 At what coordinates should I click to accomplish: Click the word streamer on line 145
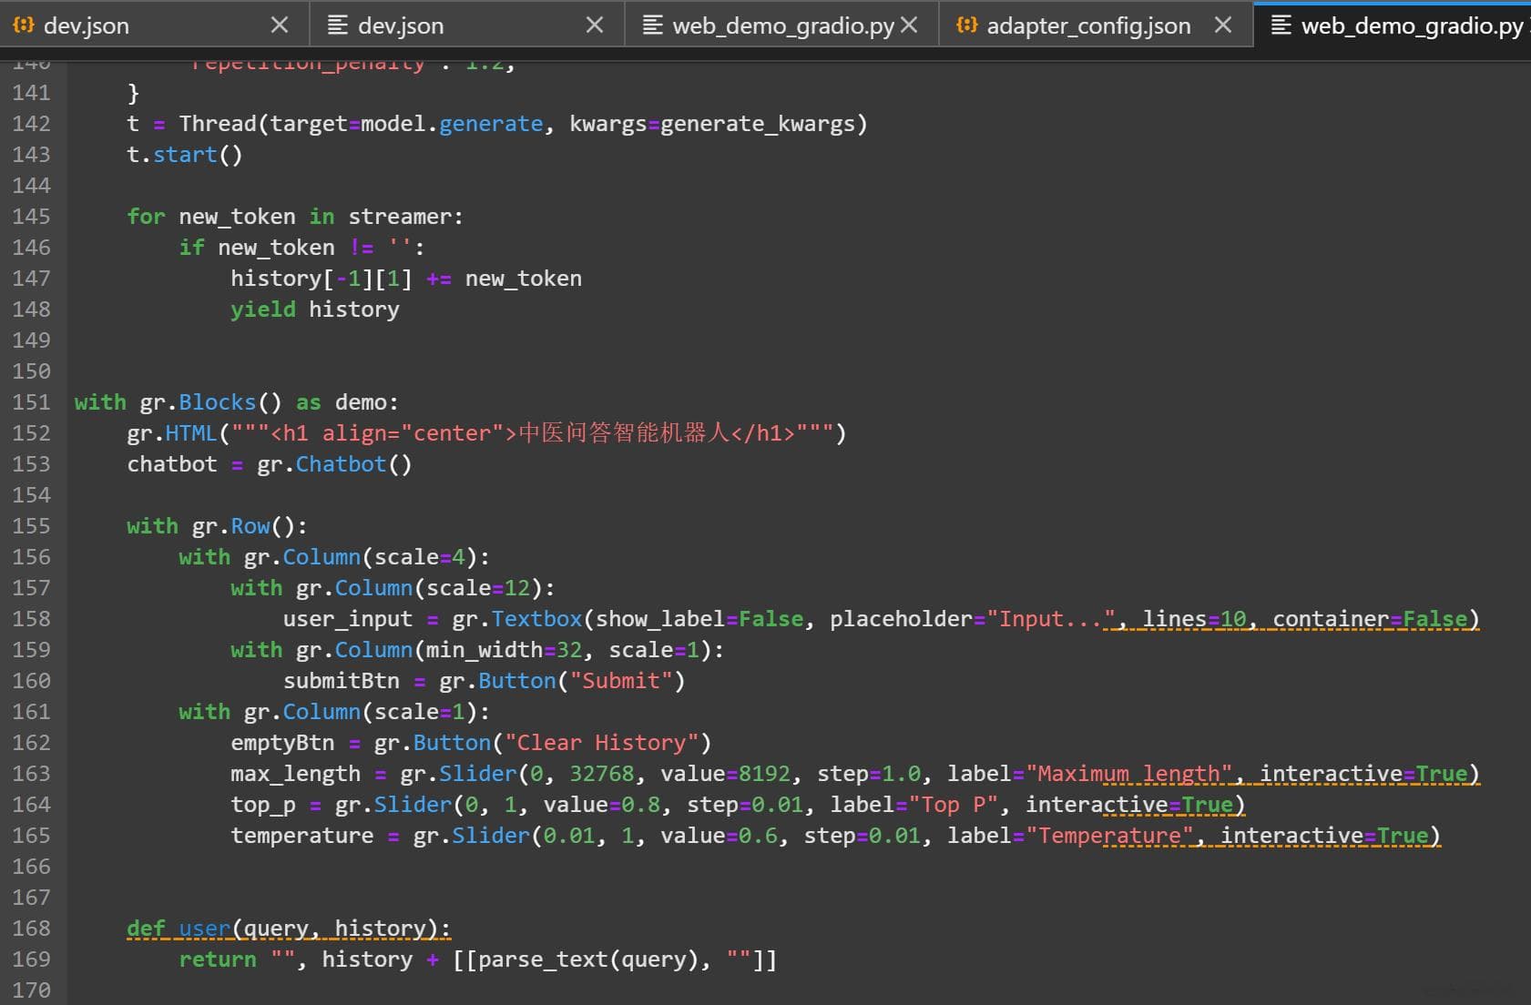[x=400, y=217]
